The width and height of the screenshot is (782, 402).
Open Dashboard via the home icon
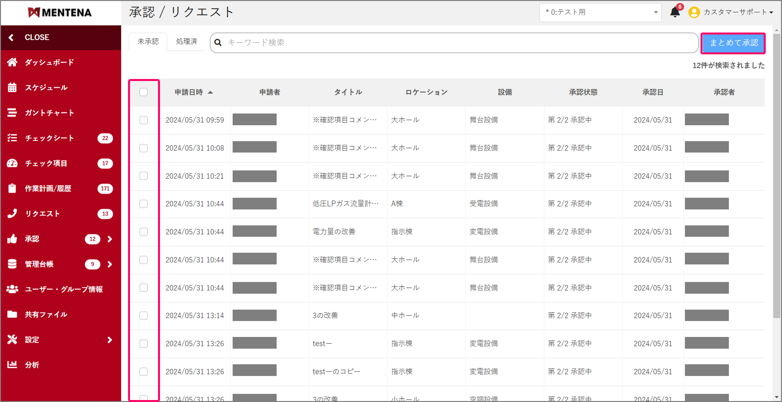12,62
